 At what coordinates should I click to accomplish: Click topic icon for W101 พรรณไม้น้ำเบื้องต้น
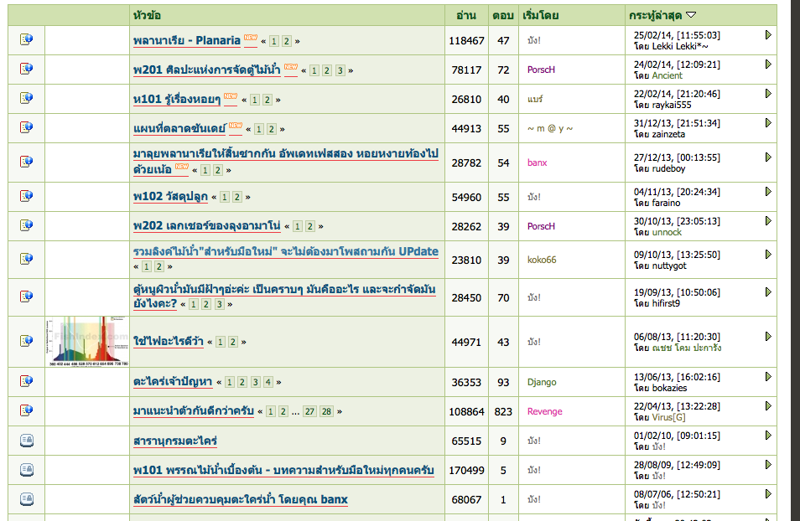26,470
